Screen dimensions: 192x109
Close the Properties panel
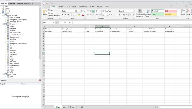tap(40, 80)
